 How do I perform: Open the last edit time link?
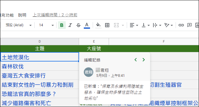(x=55, y=15)
